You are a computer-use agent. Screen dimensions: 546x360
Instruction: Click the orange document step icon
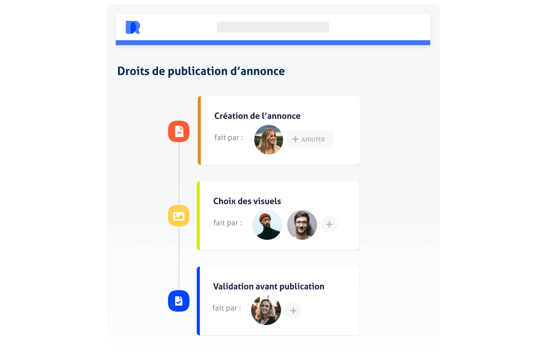[179, 131]
